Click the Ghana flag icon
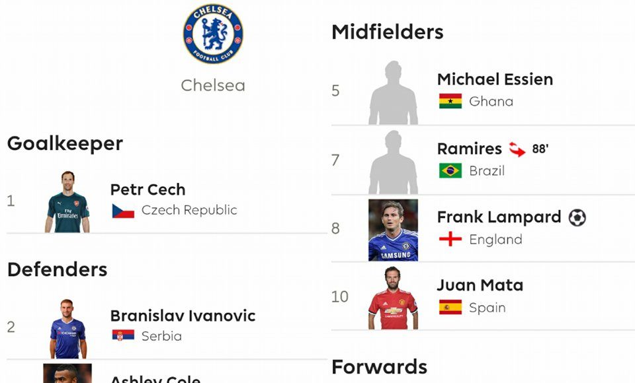 click(450, 101)
